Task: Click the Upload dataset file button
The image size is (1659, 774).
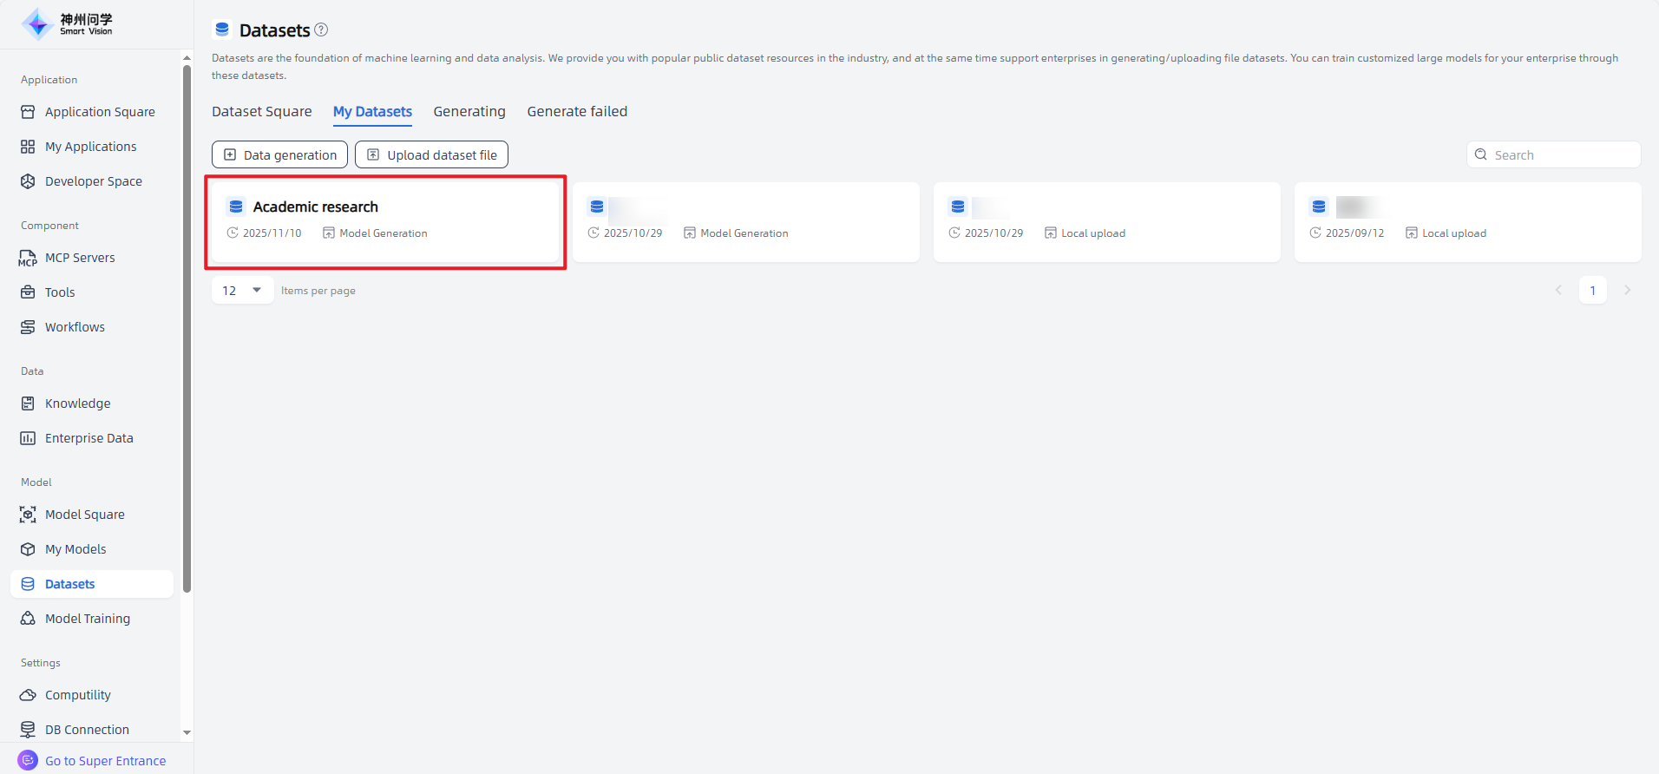Action: pos(431,155)
